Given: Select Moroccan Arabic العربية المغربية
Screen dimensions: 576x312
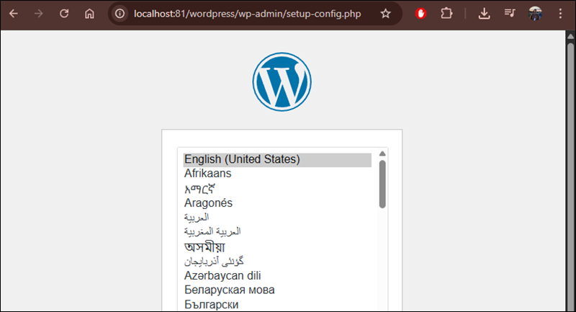Looking at the screenshot, I should coord(277,231).
